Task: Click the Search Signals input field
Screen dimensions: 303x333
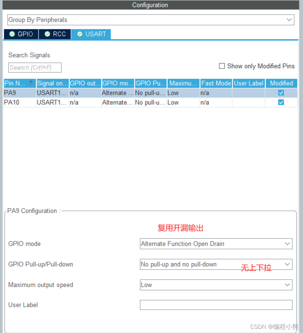Action: tap(35, 67)
